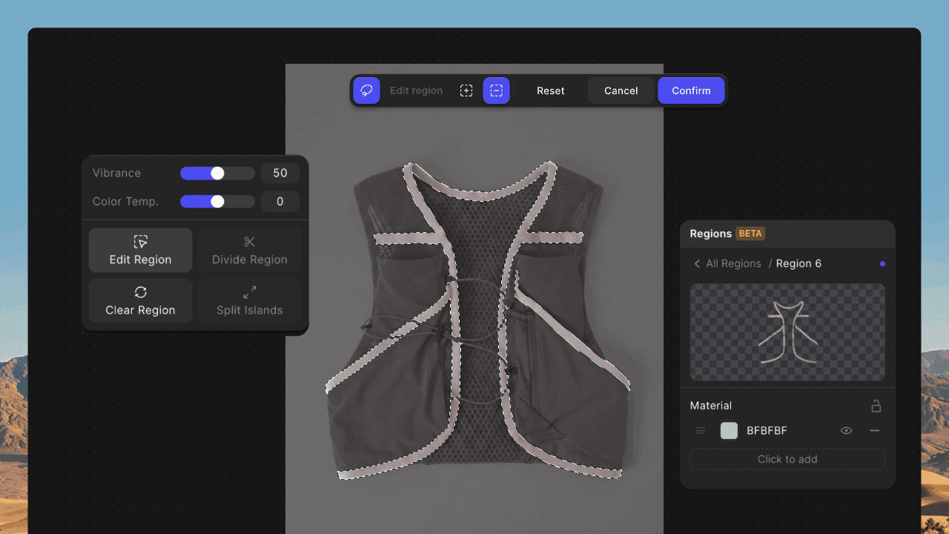Reset the region selection
The width and height of the screenshot is (949, 534).
point(551,90)
